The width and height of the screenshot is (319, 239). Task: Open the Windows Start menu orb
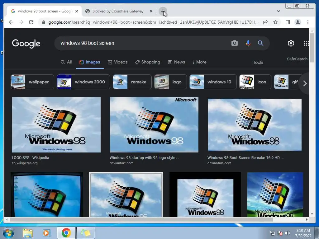click(8, 233)
